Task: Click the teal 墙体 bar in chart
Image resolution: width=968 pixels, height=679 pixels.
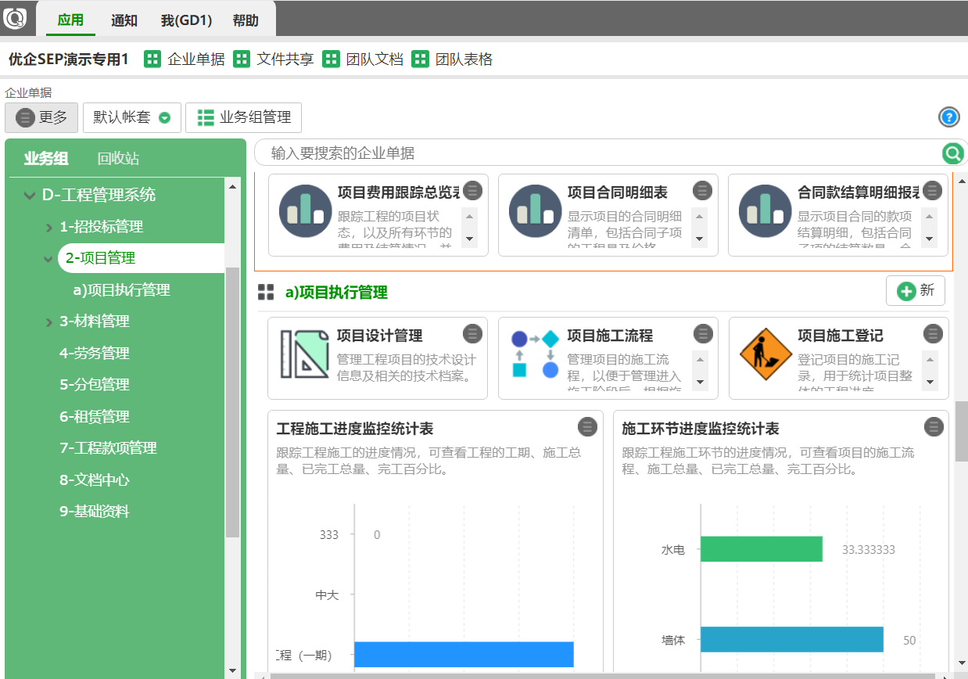Action: click(792, 639)
